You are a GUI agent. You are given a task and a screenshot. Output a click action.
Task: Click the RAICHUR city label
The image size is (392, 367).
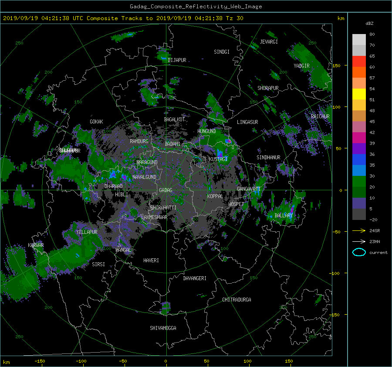pos(320,117)
